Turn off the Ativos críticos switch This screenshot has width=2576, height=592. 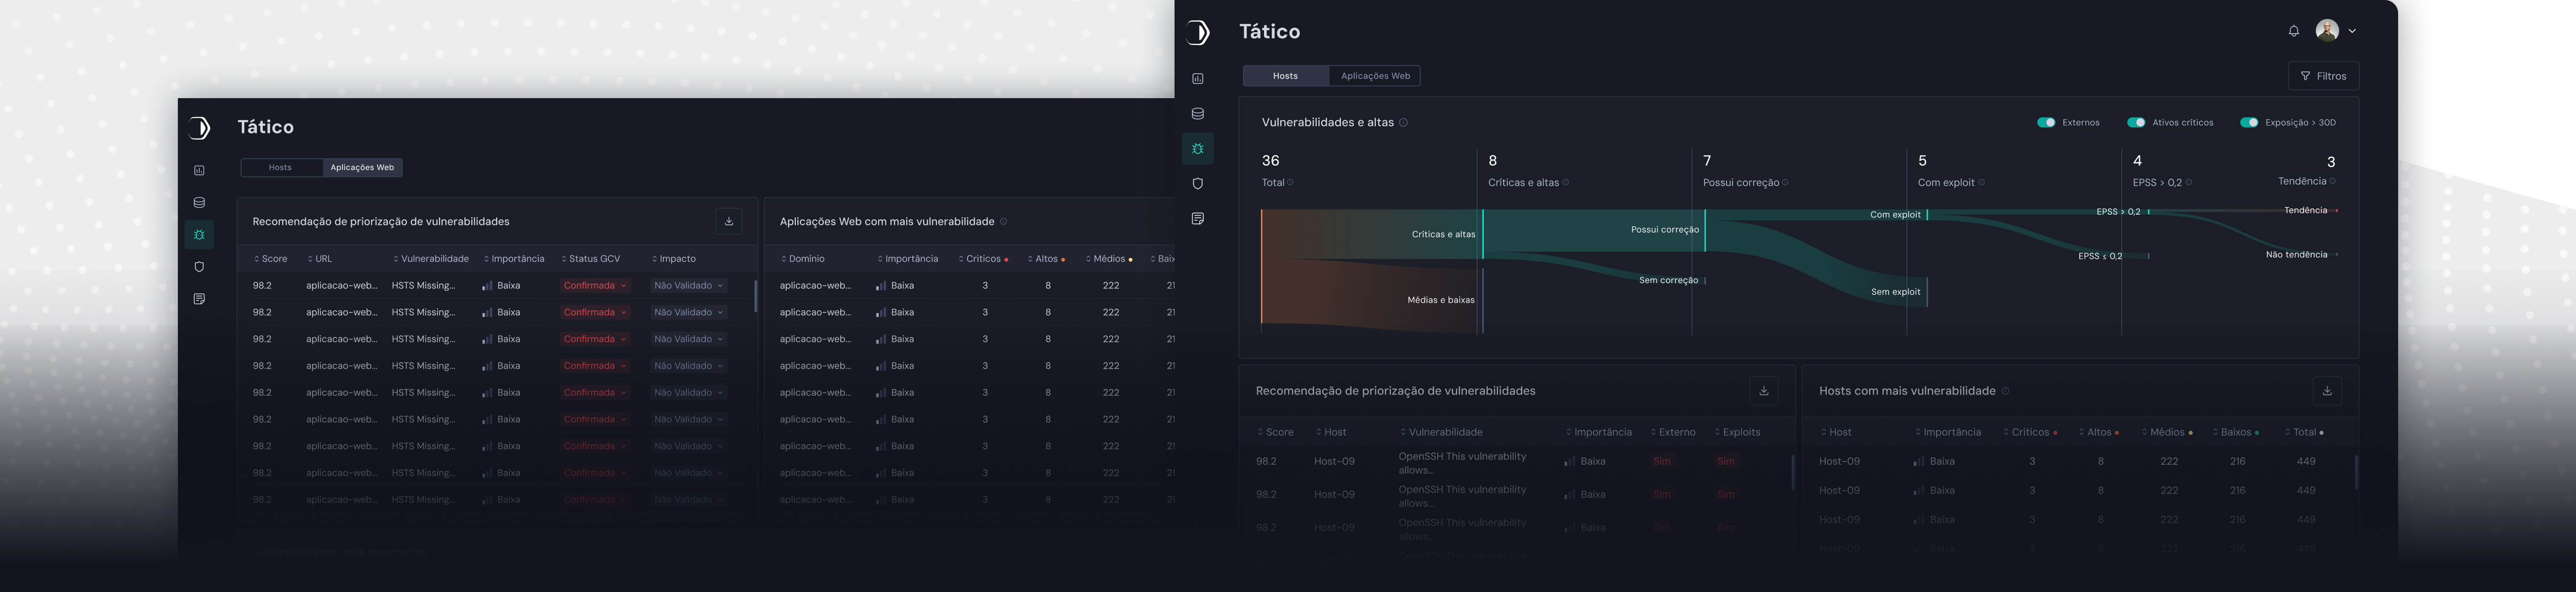(x=2136, y=123)
